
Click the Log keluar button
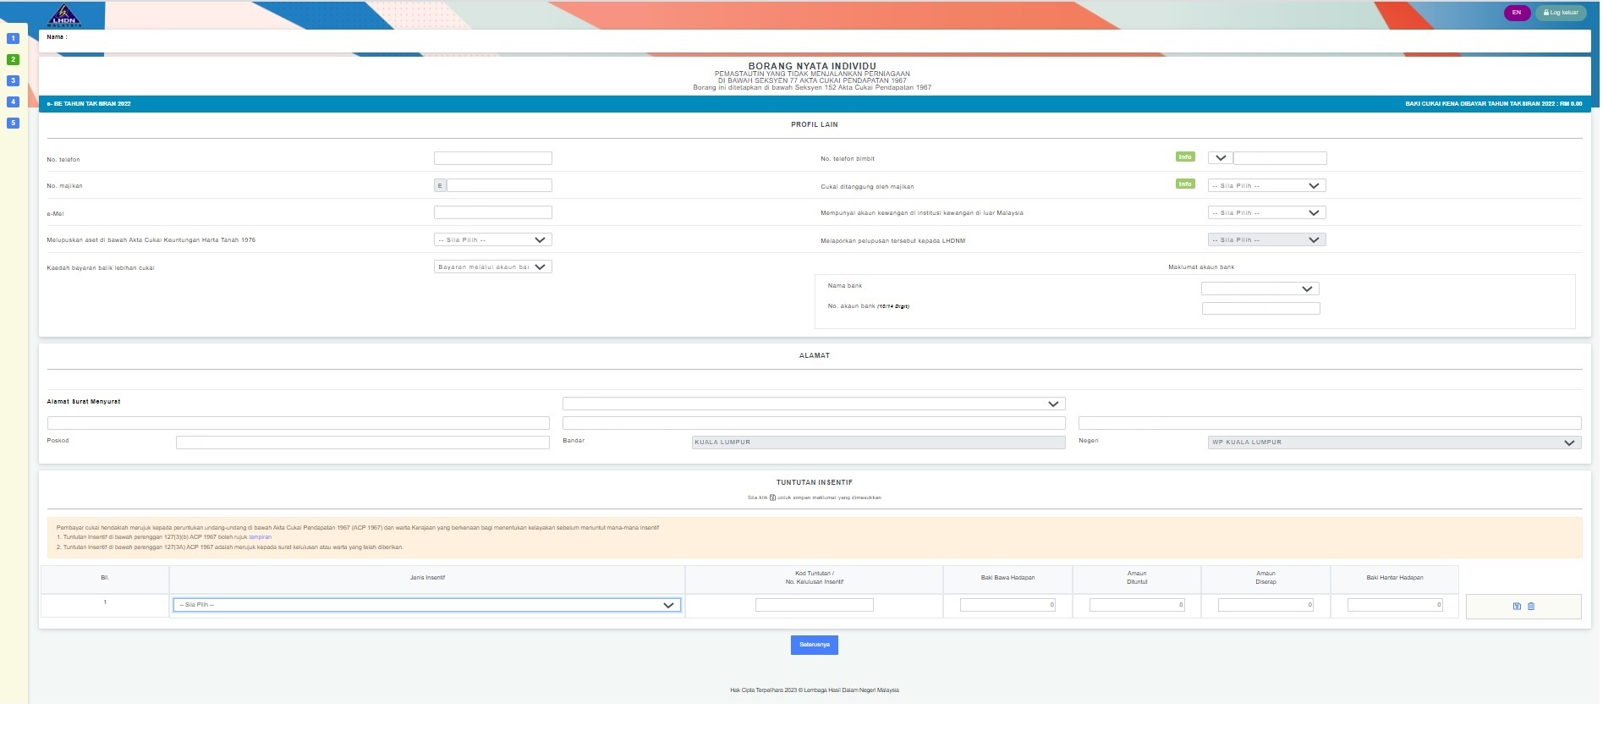click(x=1560, y=13)
